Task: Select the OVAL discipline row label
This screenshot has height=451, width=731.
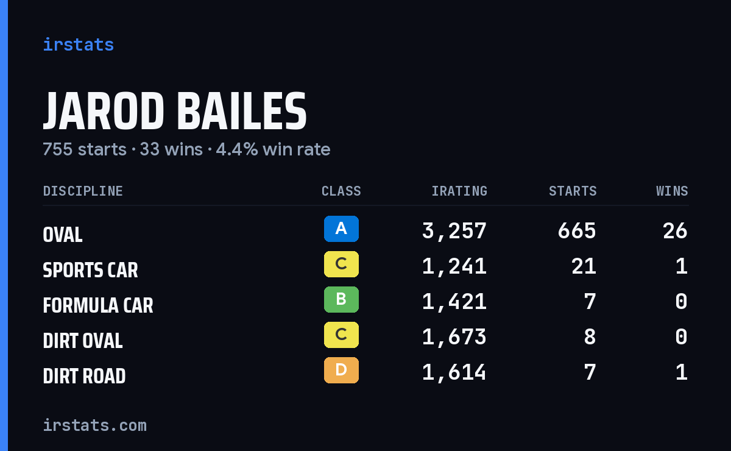Action: point(63,235)
